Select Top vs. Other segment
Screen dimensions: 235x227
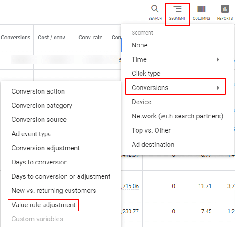coord(151,130)
